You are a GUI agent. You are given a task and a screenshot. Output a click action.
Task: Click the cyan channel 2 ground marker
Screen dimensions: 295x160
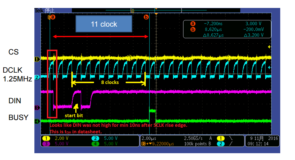[x=37, y=77]
